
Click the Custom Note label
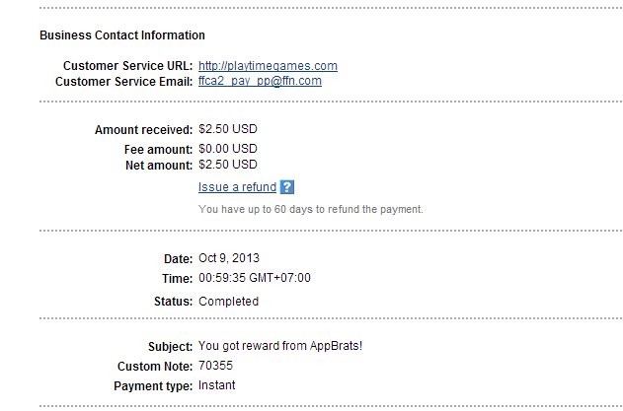tap(154, 366)
